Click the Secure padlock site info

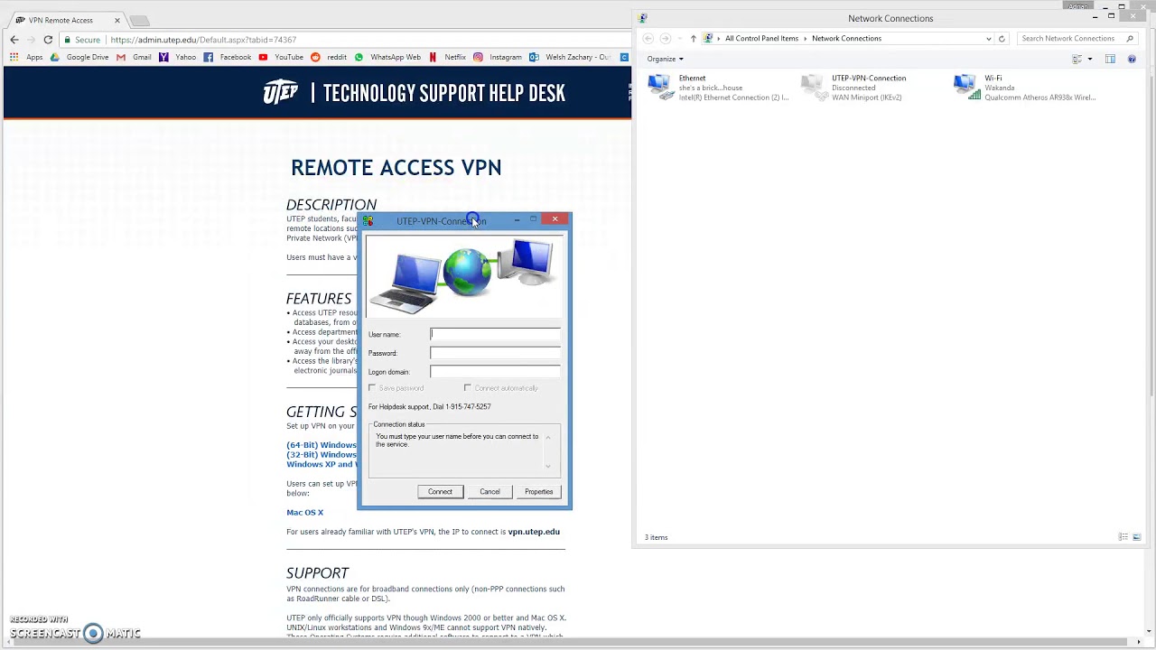[83, 40]
